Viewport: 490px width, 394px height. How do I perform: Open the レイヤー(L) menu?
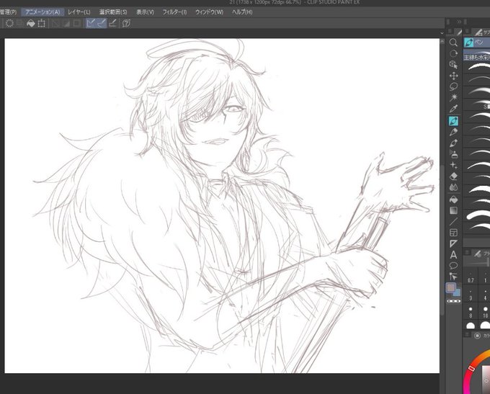click(x=79, y=12)
